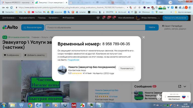The image size is (193, 108).
Task: Click the Найти search button
Action: (152, 27)
